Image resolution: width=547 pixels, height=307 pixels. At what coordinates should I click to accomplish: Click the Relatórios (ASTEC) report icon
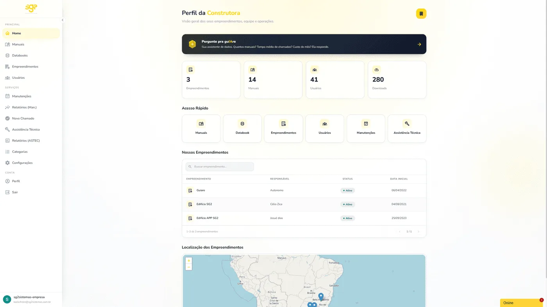tap(7, 140)
